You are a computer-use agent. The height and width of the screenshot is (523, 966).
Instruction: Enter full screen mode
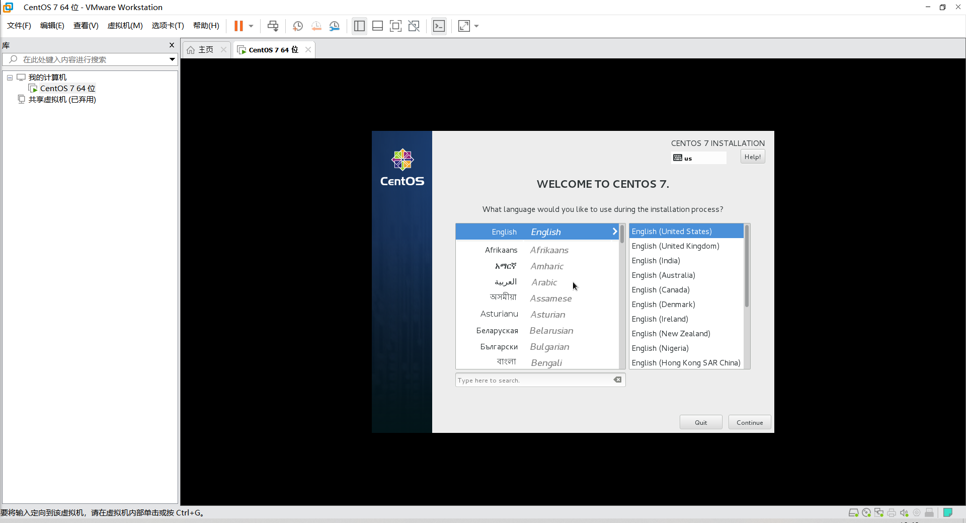tap(395, 26)
